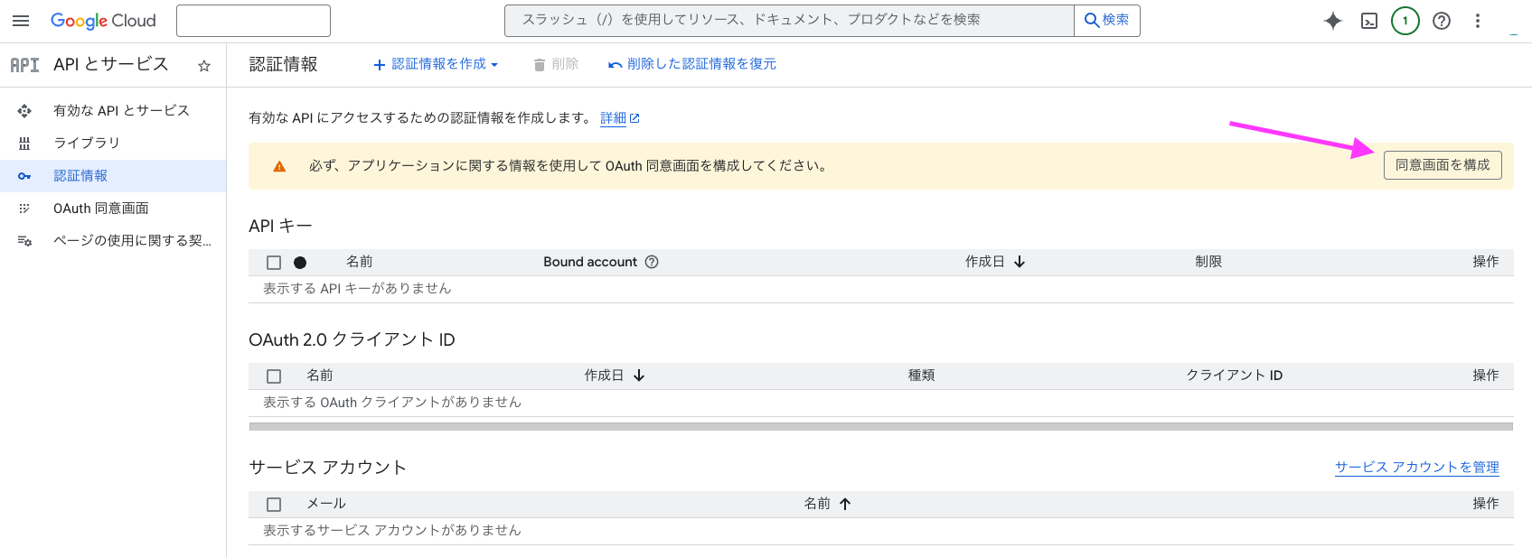Click the ライブラリ sidebar icon
The image size is (1532, 557).
point(24,144)
